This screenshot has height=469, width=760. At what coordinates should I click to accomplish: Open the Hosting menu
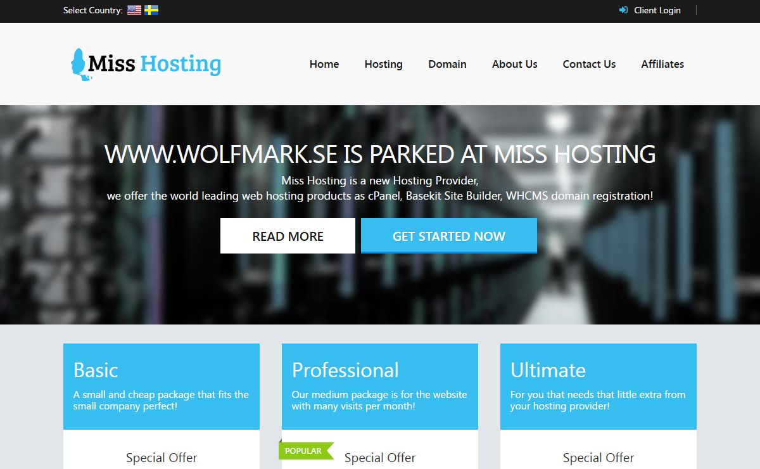[x=383, y=64]
